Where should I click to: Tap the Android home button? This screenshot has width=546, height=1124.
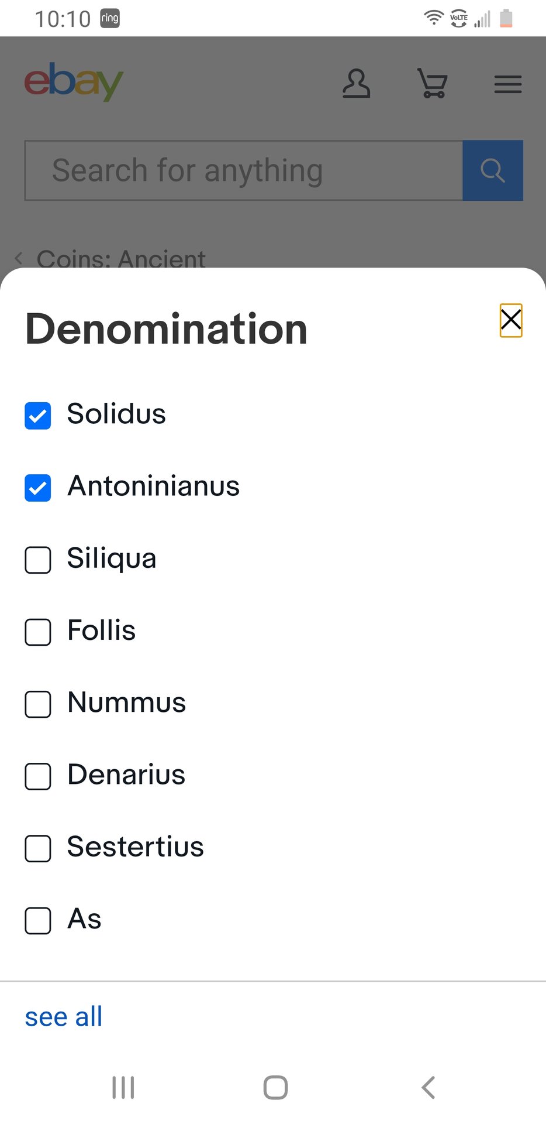coord(275,1088)
